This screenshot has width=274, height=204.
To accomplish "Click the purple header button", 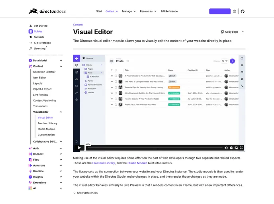I will coord(220,12).
